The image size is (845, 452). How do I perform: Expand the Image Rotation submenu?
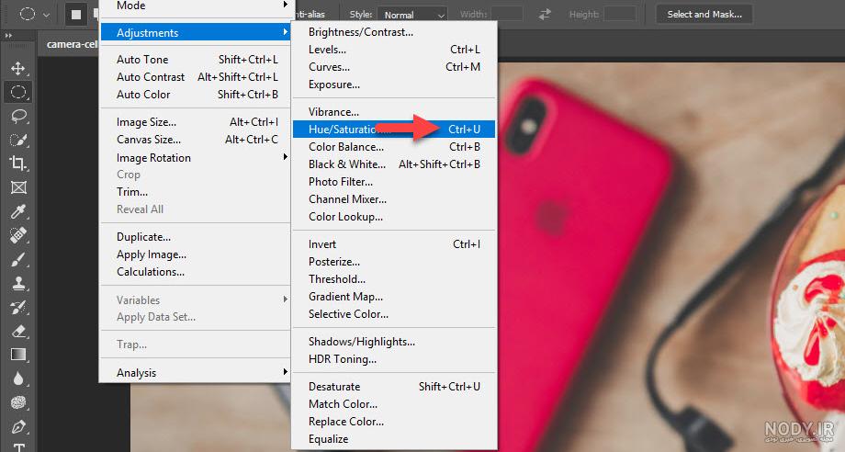tap(196, 158)
